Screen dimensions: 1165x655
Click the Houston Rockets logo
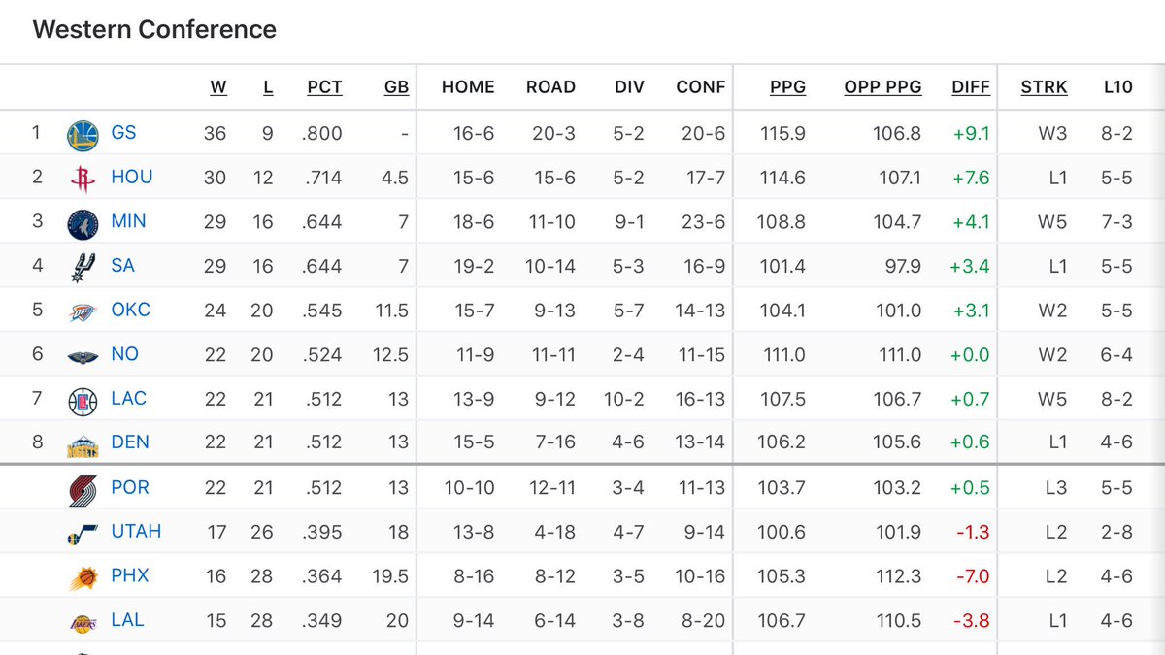83,178
